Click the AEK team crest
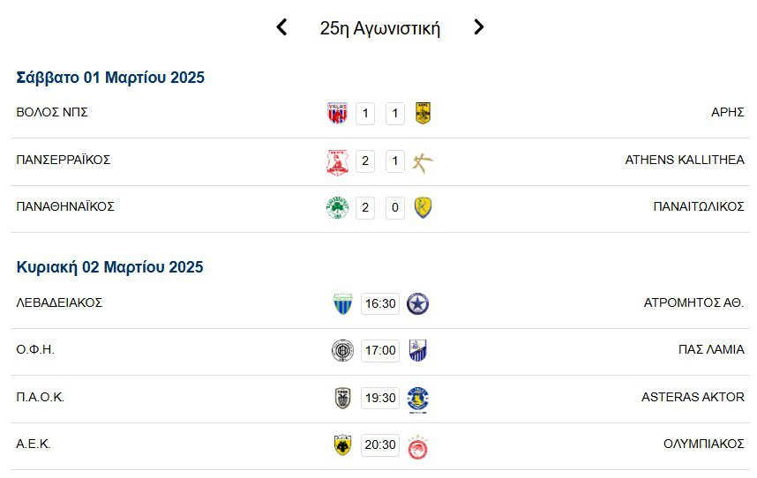This screenshot has height=478, width=757. [342, 445]
